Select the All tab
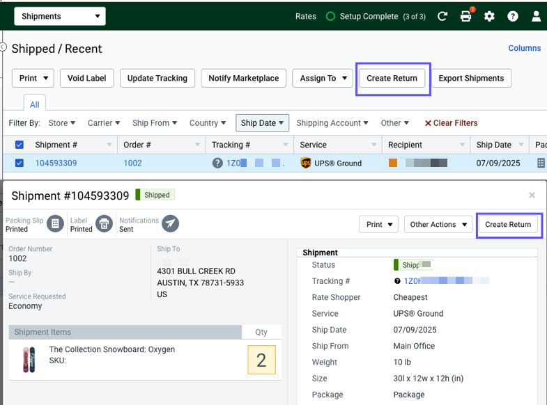This screenshot has width=547, height=405. [x=34, y=104]
